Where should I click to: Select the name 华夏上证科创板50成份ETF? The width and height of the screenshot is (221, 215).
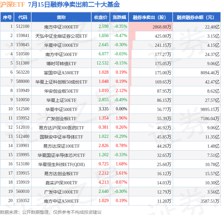pos(61,82)
